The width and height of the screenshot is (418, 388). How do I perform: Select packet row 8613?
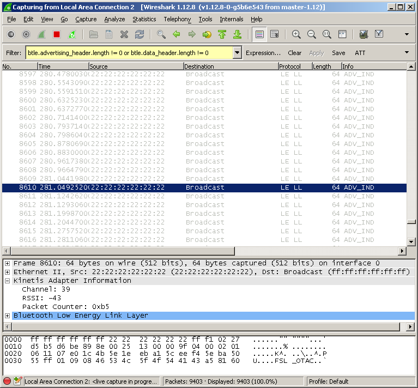(x=204, y=214)
